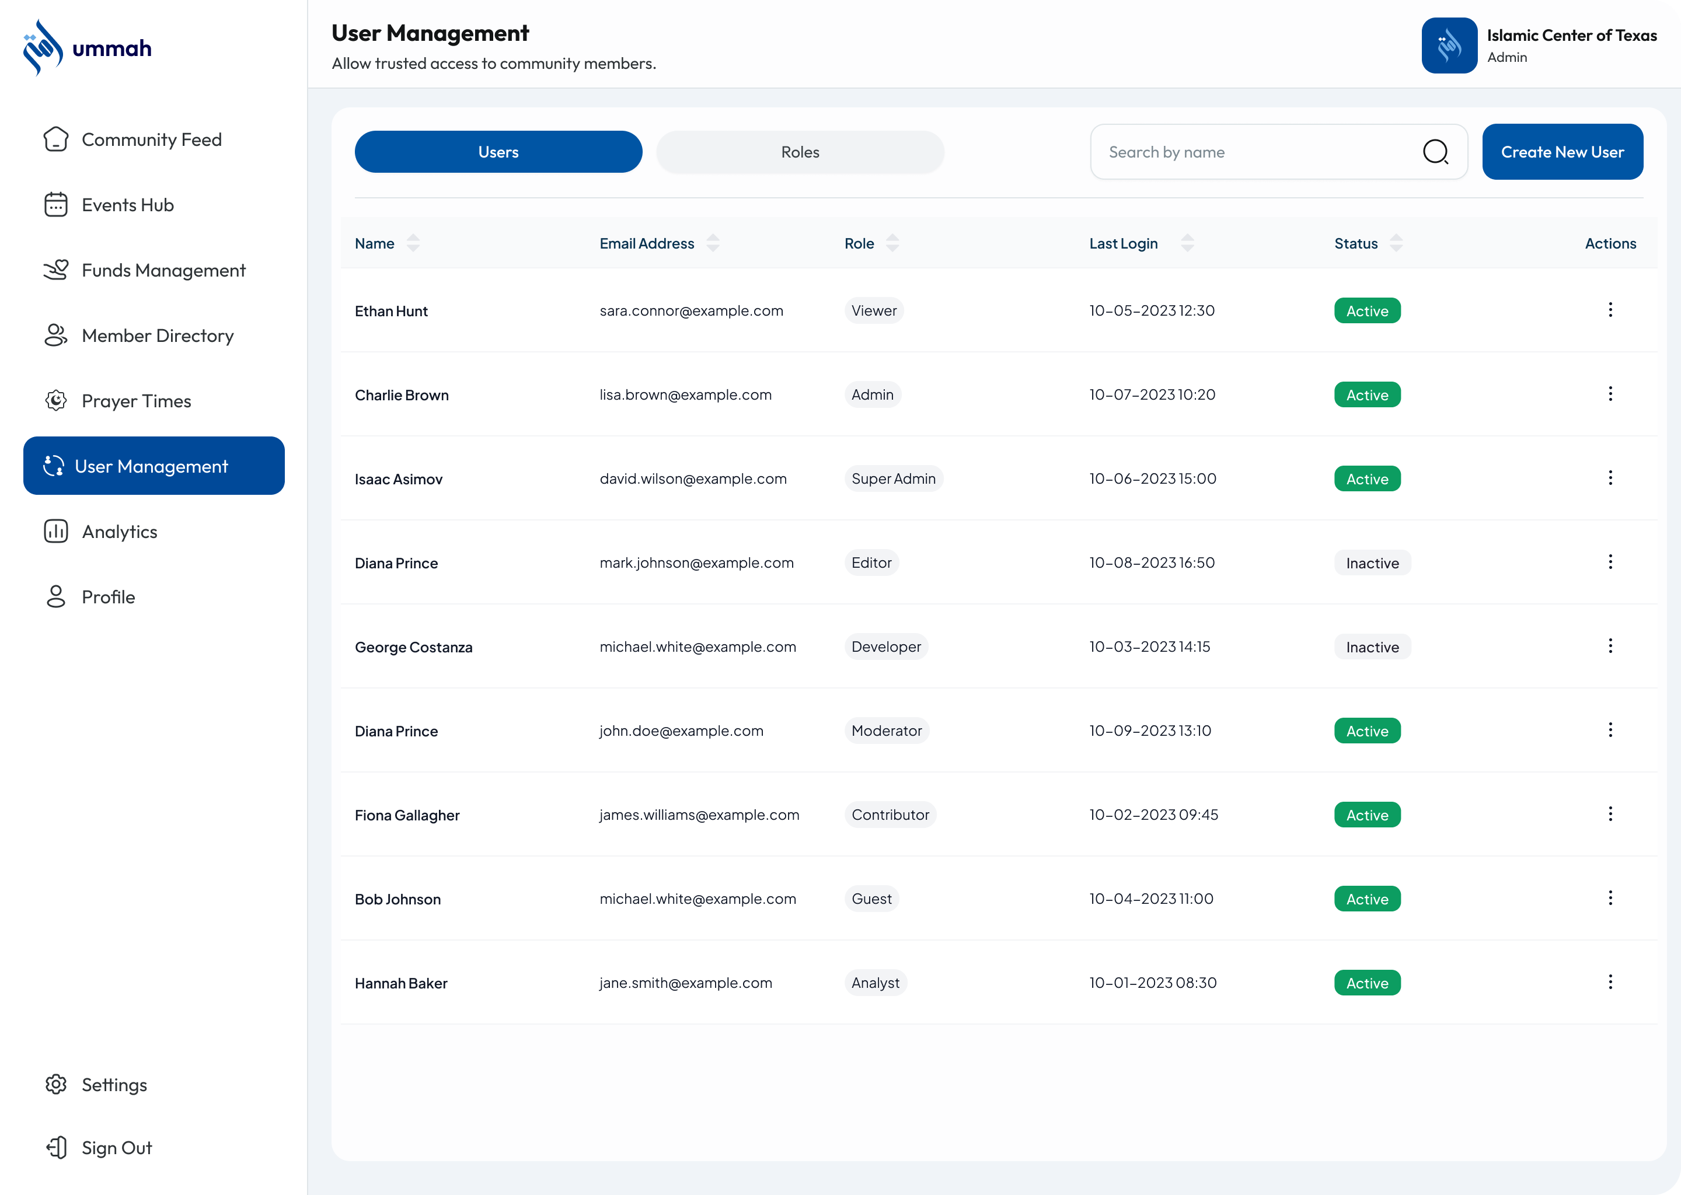Open the Profile page

pos(153,597)
